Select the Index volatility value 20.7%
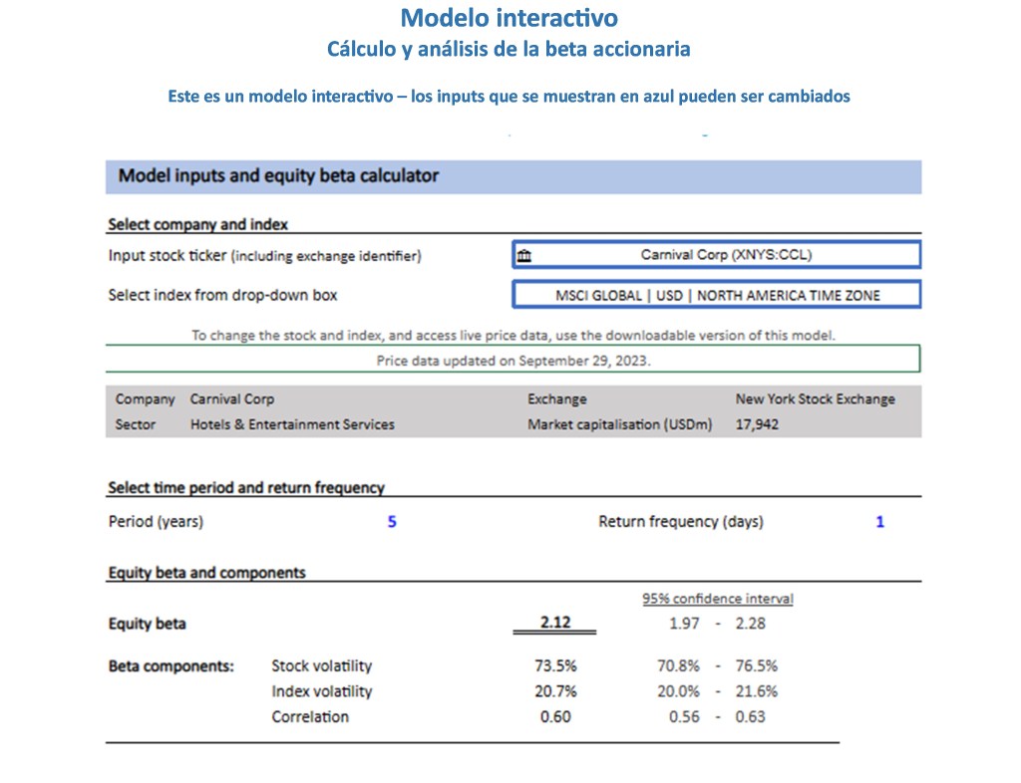Image resolution: width=1021 pixels, height=783 pixels. coord(555,691)
